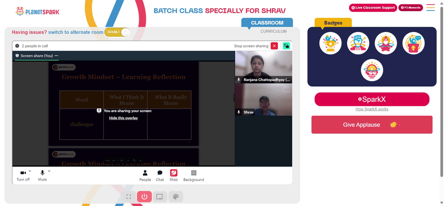The width and height of the screenshot is (444, 206).
Task: Click '2 people in call' text
Action: coord(35,46)
